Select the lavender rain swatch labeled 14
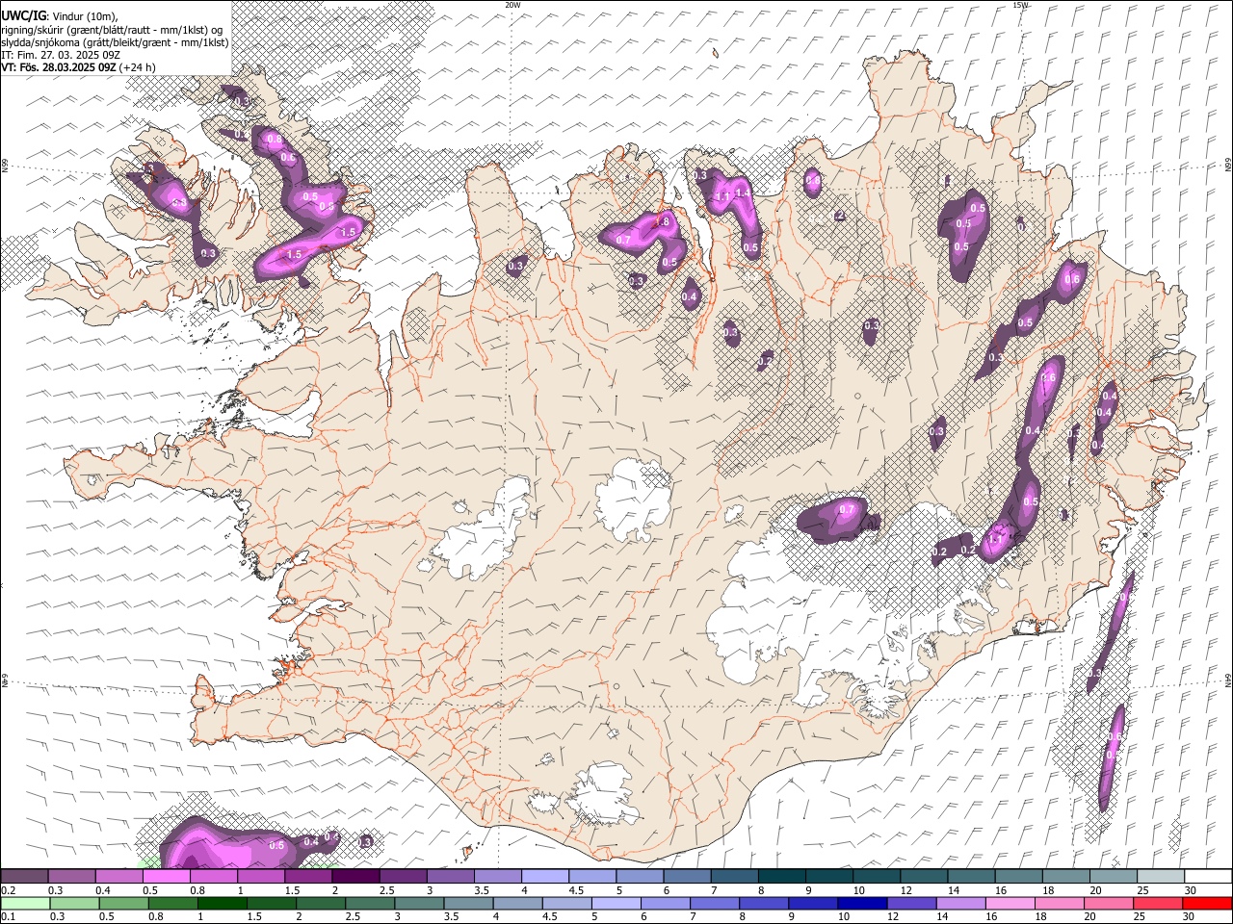This screenshot has height=924, width=1233. pos(959,904)
